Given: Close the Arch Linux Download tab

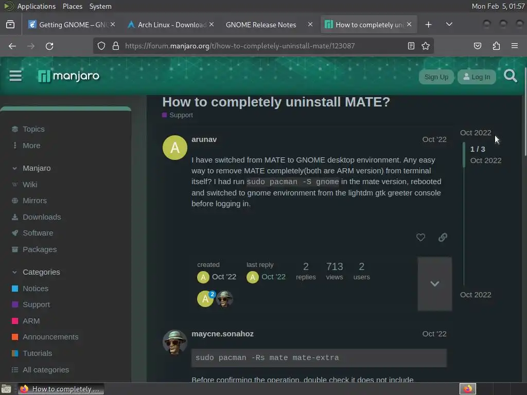Looking at the screenshot, I should click(x=212, y=24).
